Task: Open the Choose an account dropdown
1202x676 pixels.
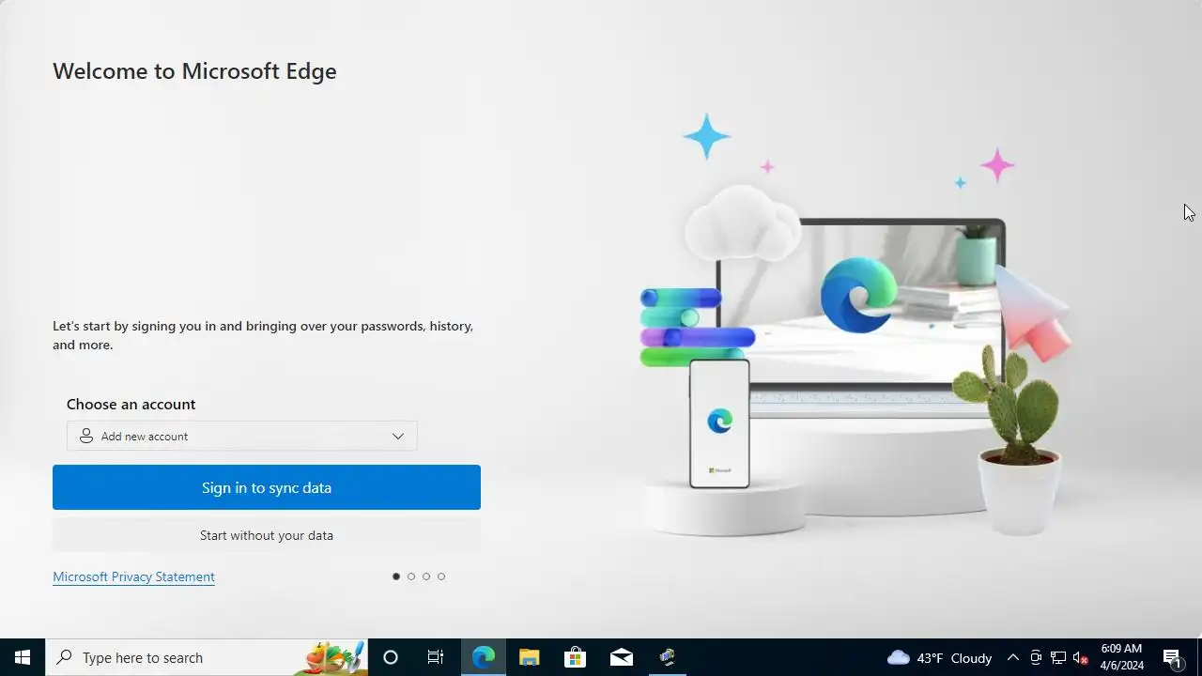Action: (241, 436)
